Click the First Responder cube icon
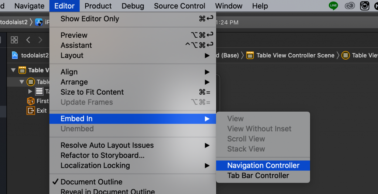378x194 pixels. click(31, 101)
